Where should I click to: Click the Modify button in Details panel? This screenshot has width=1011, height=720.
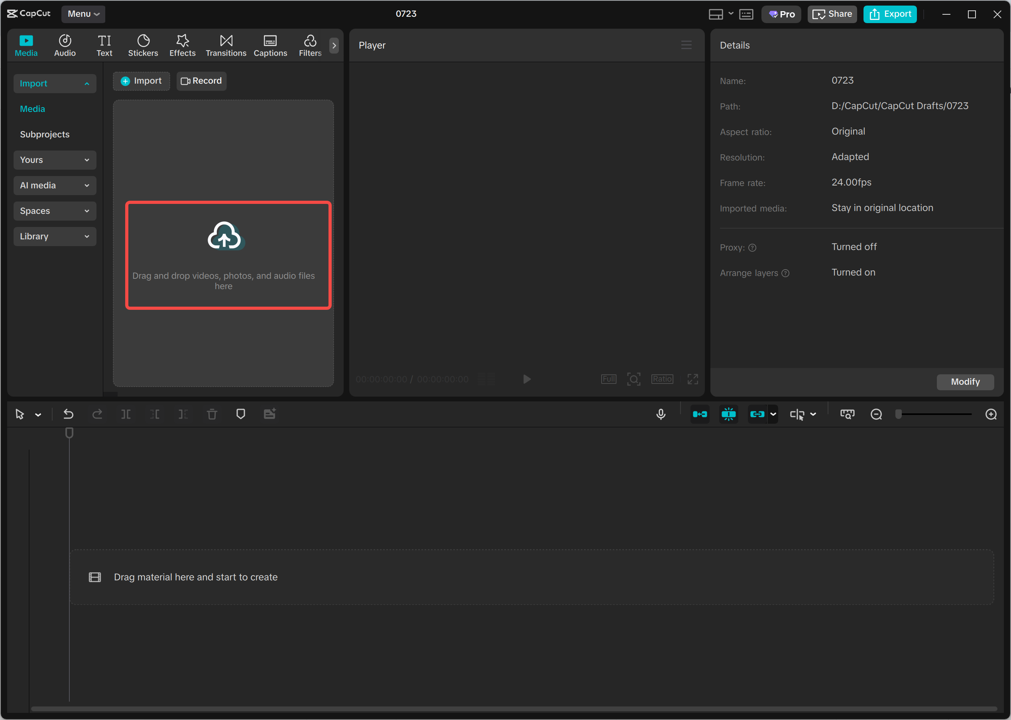tap(965, 382)
